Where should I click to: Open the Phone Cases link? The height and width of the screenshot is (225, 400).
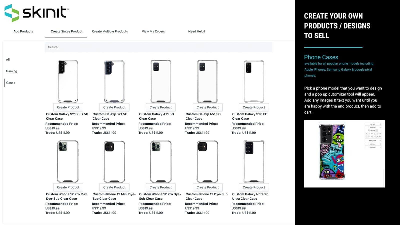point(321,57)
